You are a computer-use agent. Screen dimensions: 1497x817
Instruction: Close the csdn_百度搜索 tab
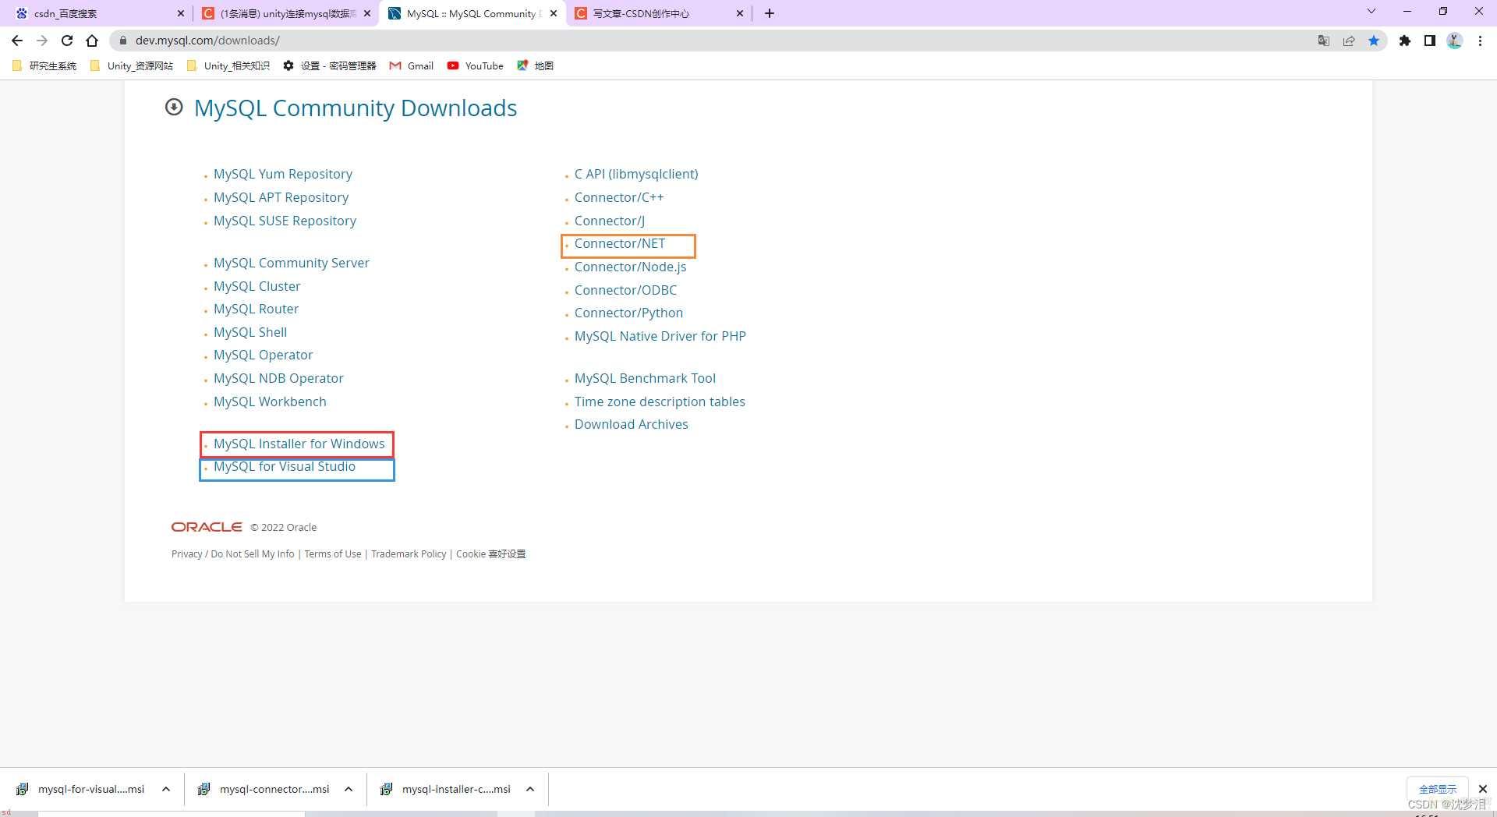click(181, 13)
